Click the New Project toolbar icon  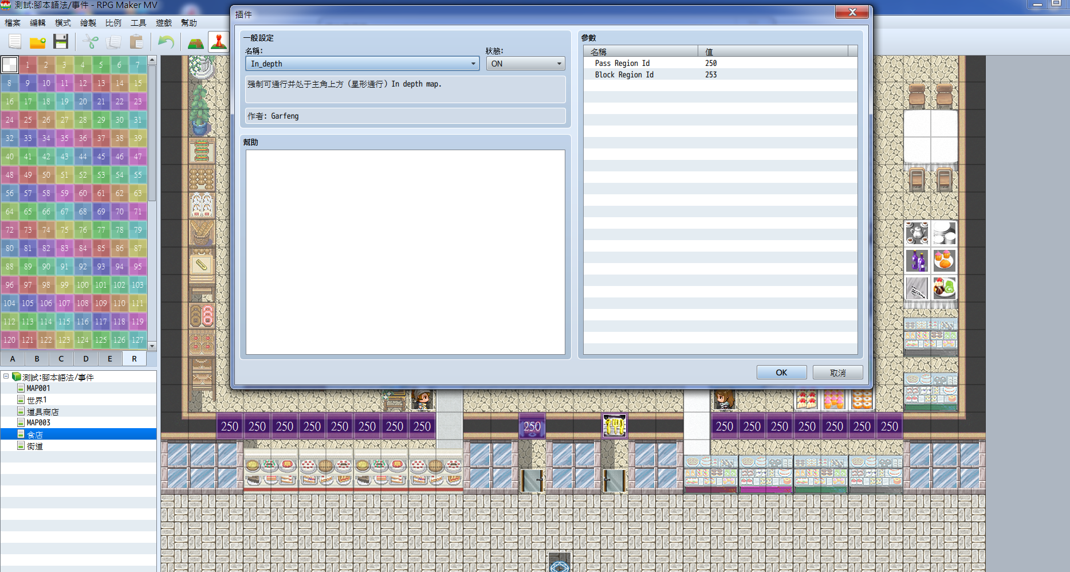click(15, 42)
